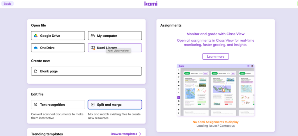
Task: Open the Google Drive file option
Action: (58, 36)
